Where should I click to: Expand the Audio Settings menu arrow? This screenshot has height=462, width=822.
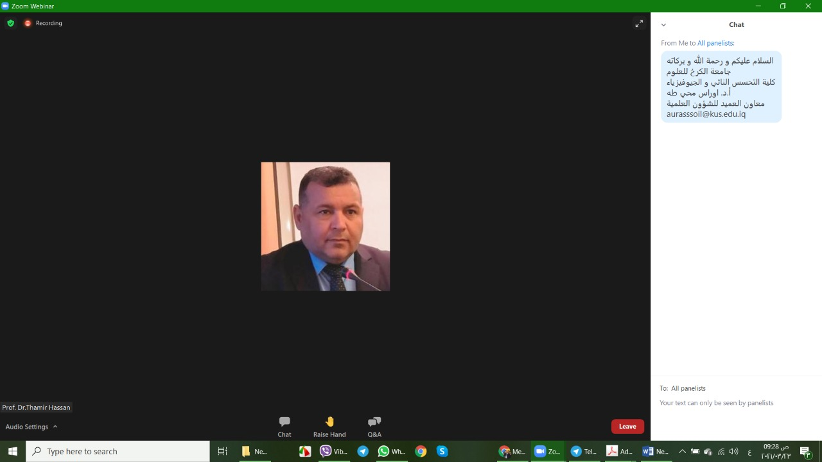pyautogui.click(x=55, y=427)
